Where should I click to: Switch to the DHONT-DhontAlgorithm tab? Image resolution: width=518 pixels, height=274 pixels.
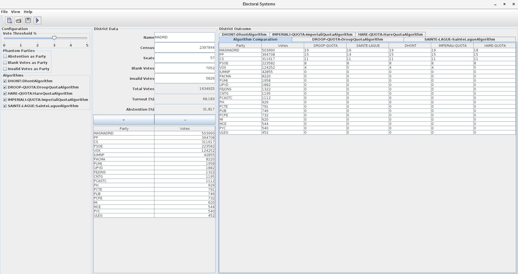(x=244, y=34)
